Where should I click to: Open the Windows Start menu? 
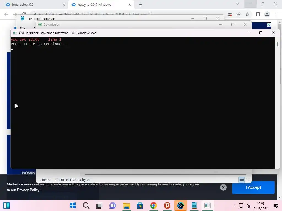[x=73, y=206]
